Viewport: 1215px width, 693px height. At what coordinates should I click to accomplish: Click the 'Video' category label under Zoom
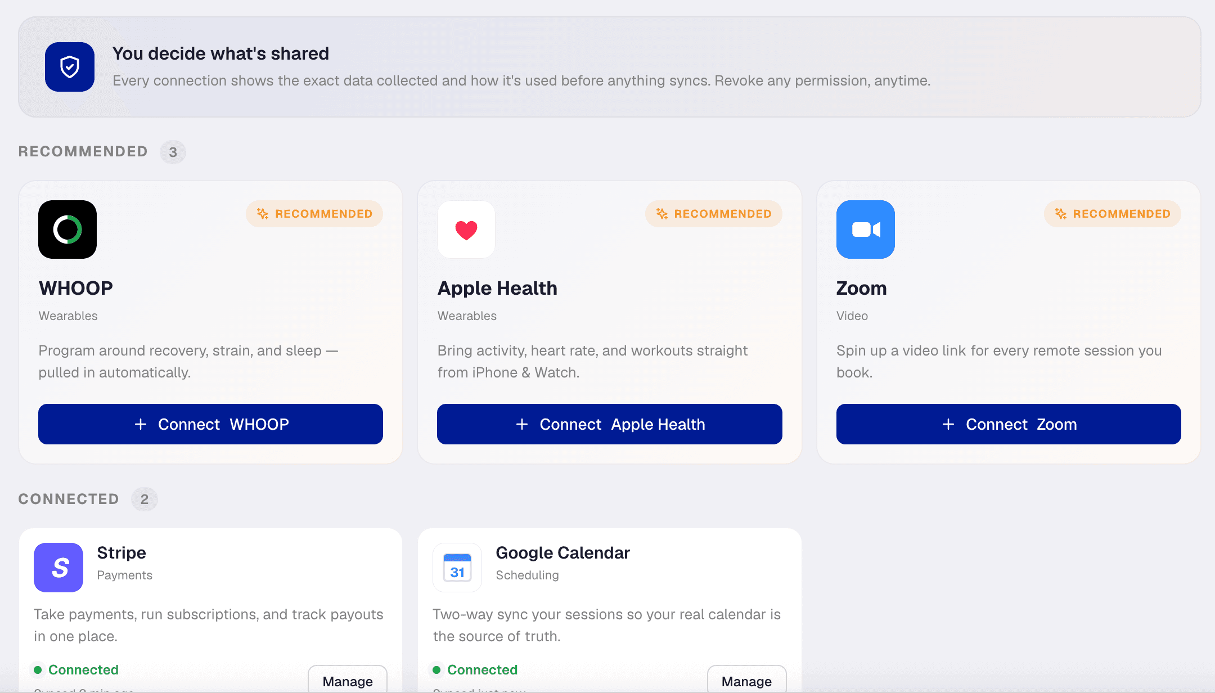click(852, 316)
